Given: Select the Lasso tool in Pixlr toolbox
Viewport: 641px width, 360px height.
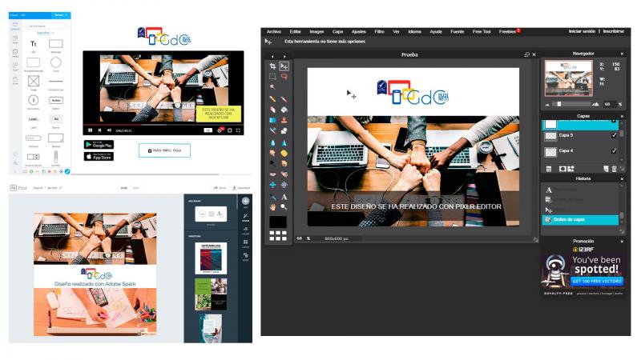Looking at the screenshot, I should coord(284,76).
